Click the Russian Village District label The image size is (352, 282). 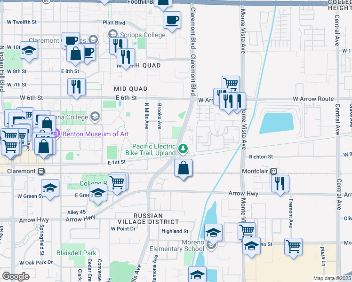point(148,219)
